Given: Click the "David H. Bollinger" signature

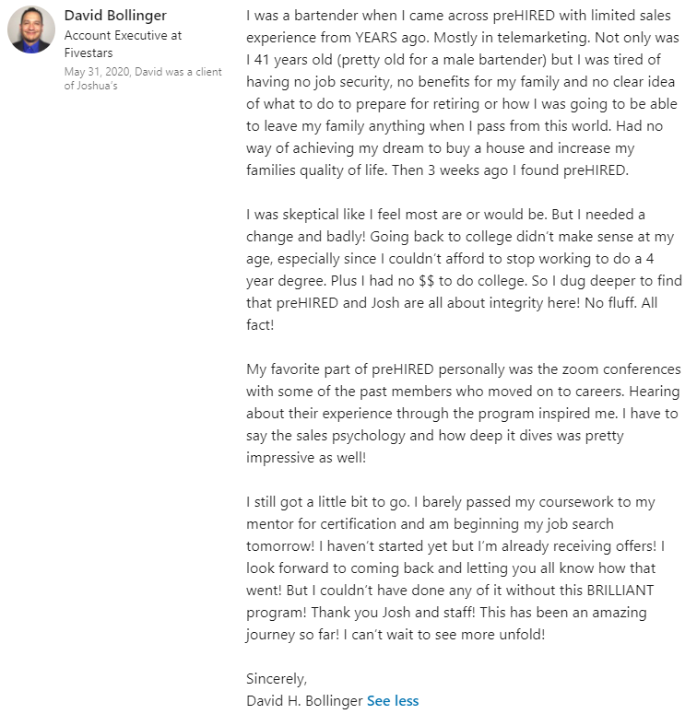Looking at the screenshot, I should [x=304, y=700].
